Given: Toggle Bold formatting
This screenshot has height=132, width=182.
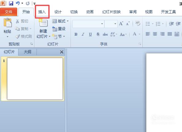Looking at the screenshot, I should pos(76,34).
